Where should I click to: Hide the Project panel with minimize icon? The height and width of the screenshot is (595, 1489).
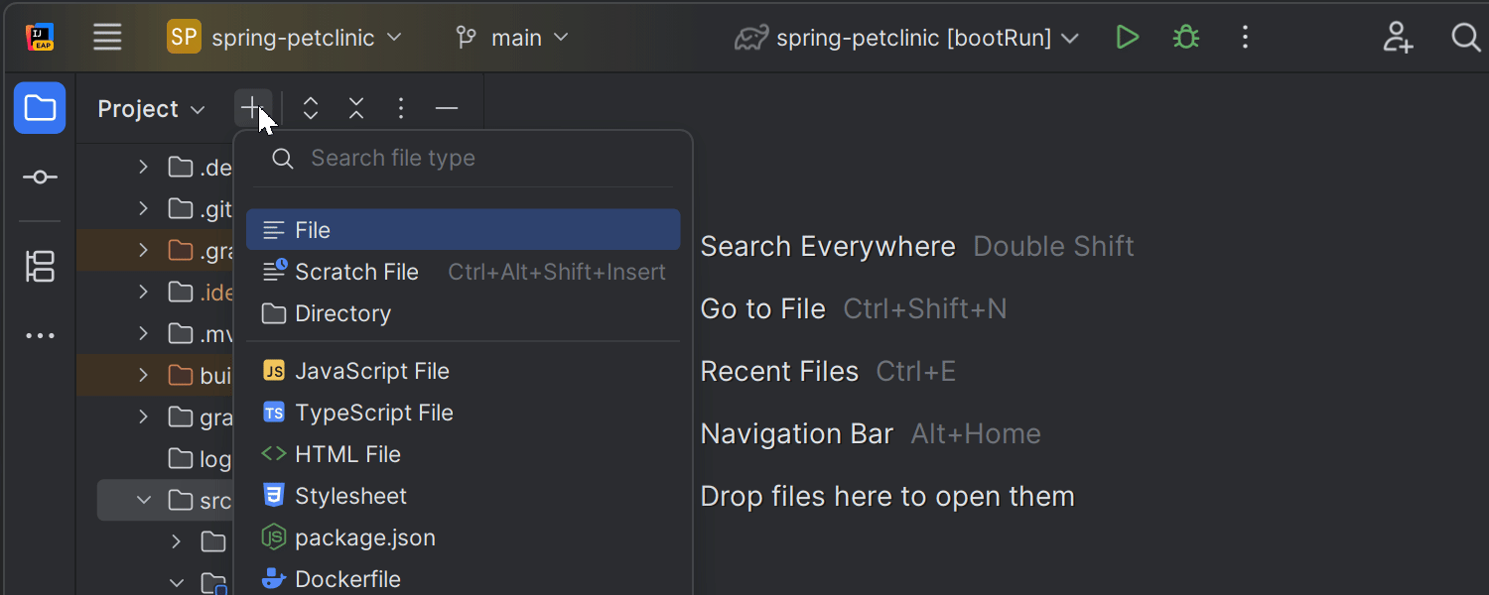pyautogui.click(x=447, y=108)
